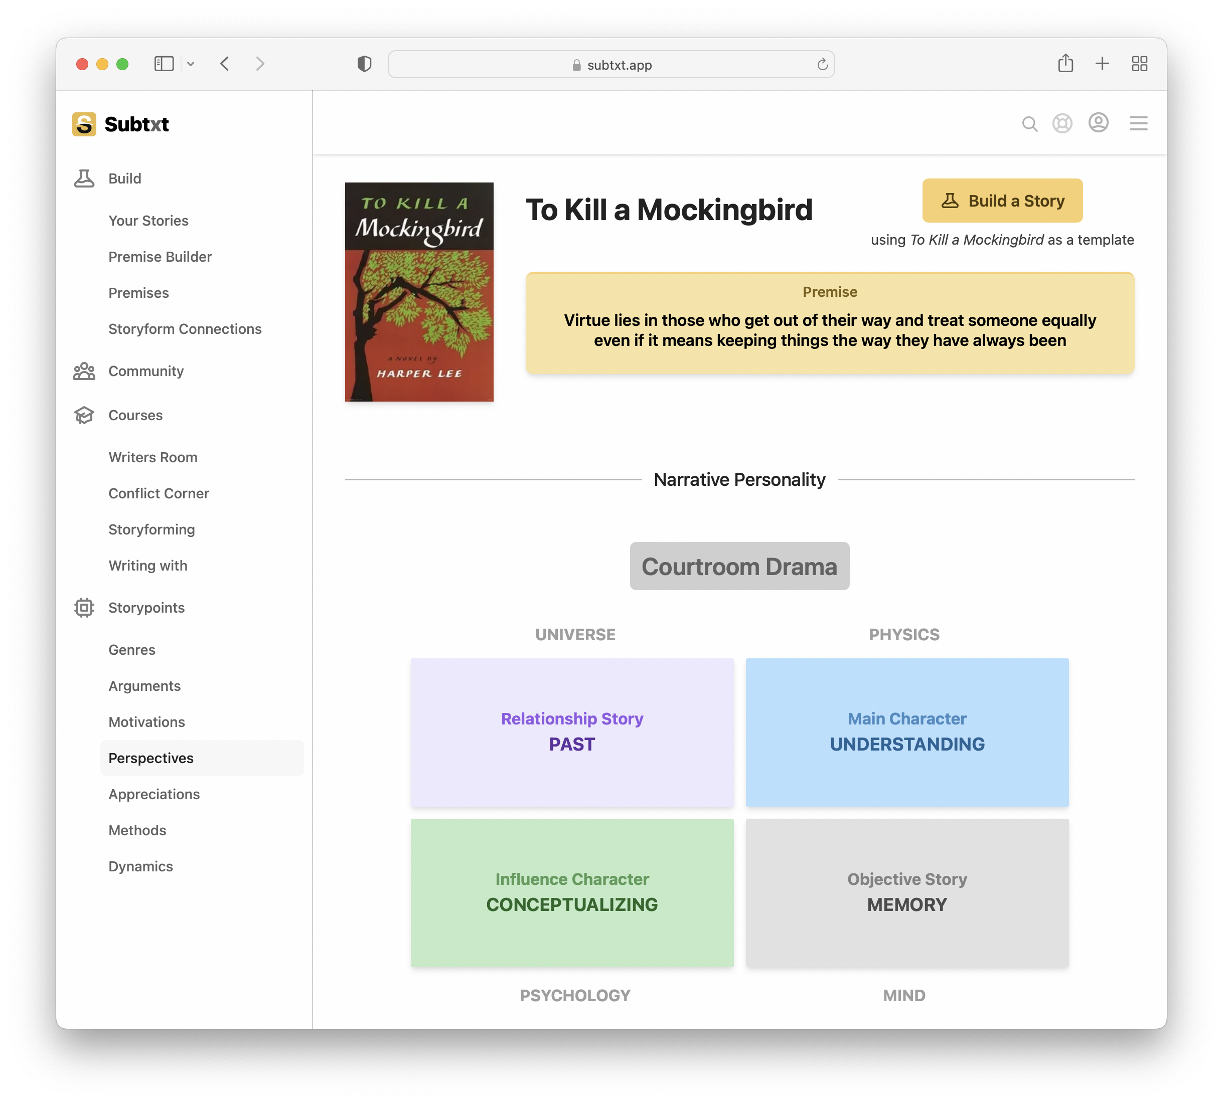Expand the Courtroom Drama genre dropdown

point(739,567)
